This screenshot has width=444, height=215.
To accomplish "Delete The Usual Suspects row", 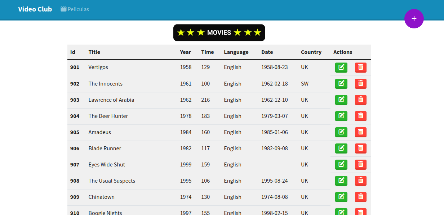I will tap(361, 181).
